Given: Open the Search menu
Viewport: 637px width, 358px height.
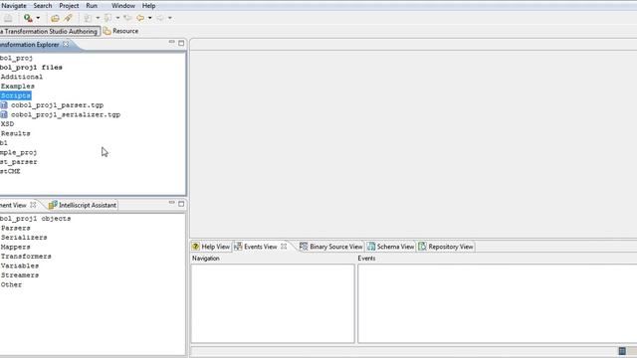Looking at the screenshot, I should pos(43,6).
